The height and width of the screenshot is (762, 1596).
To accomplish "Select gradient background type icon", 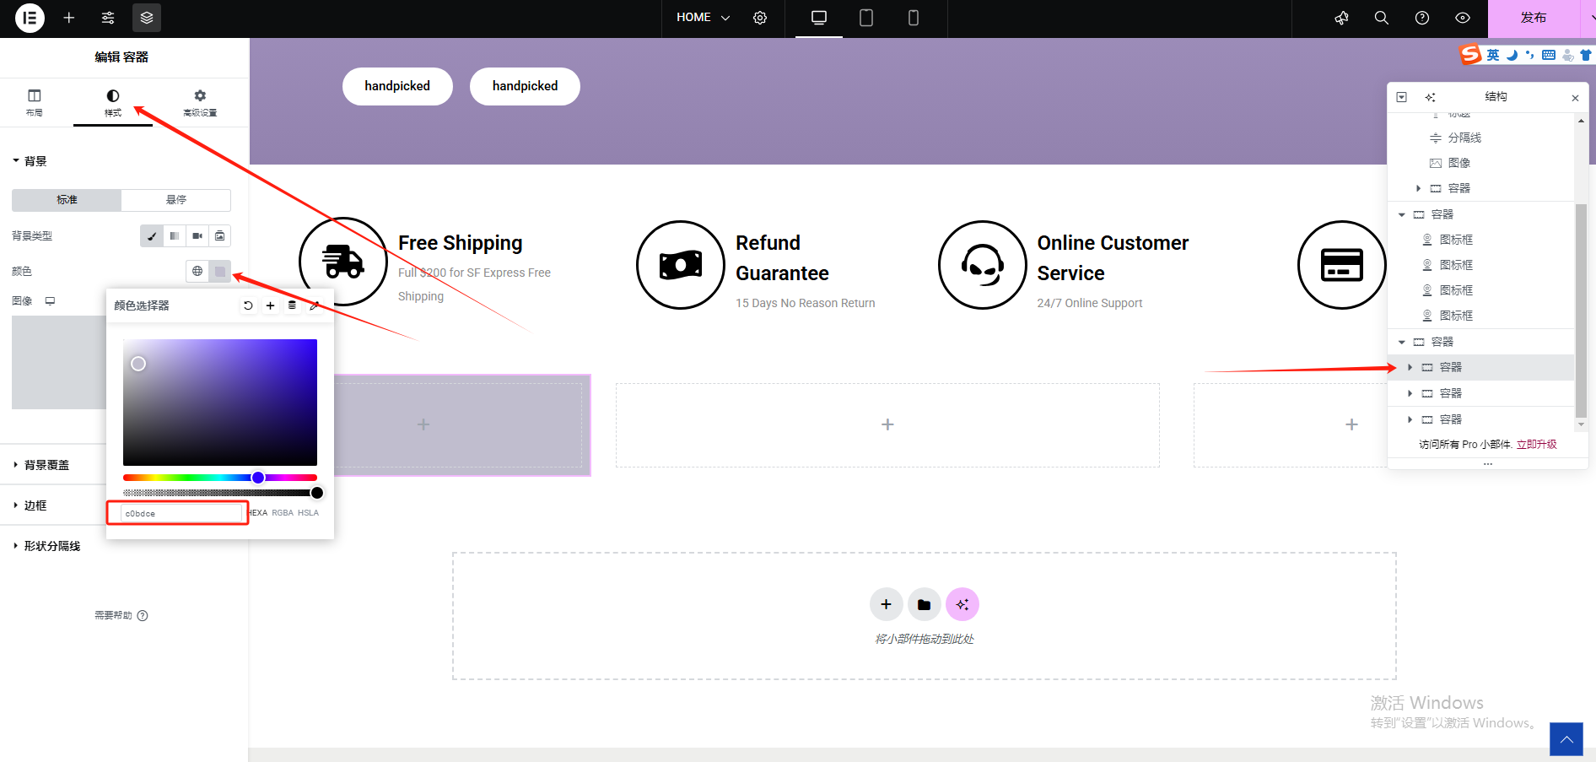I will [x=175, y=236].
